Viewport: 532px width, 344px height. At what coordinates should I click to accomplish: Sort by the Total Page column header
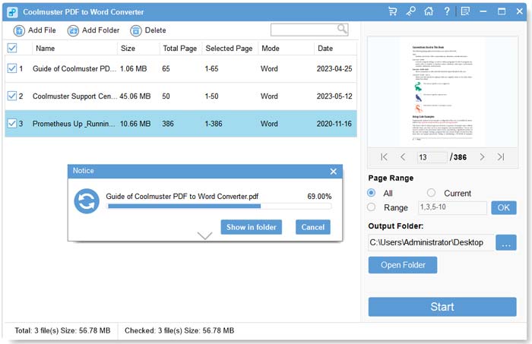(180, 49)
